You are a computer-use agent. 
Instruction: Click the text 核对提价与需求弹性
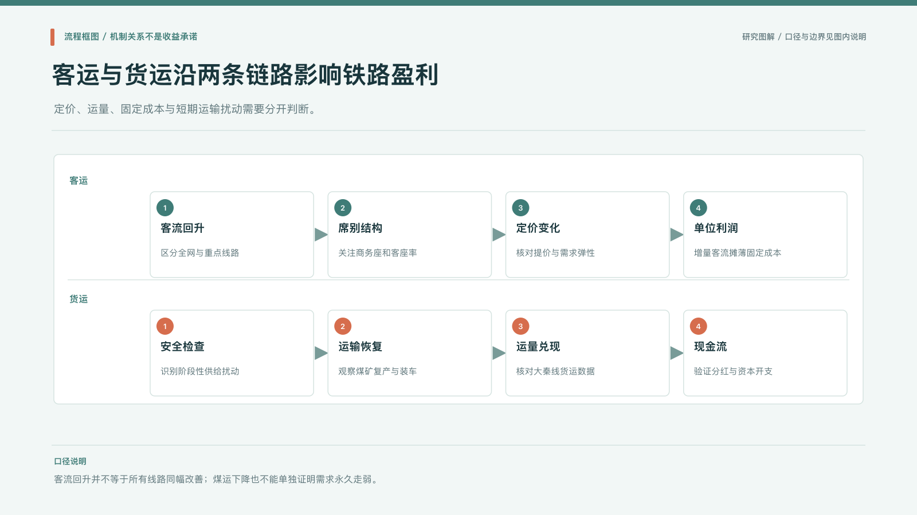[x=555, y=253]
